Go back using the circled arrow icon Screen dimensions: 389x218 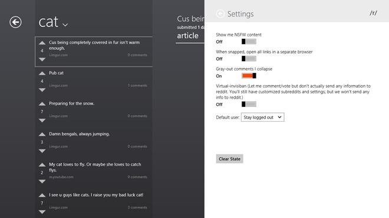pyautogui.click(x=15, y=22)
